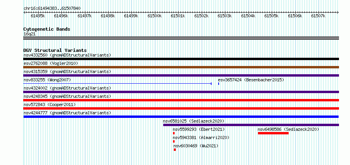
Task: Click the esv3657424 Besenbacher2015 small blue marker
Action: tap(219, 84)
